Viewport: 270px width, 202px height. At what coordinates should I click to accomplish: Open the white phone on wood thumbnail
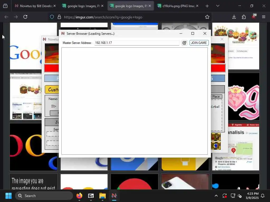[x=185, y=181]
